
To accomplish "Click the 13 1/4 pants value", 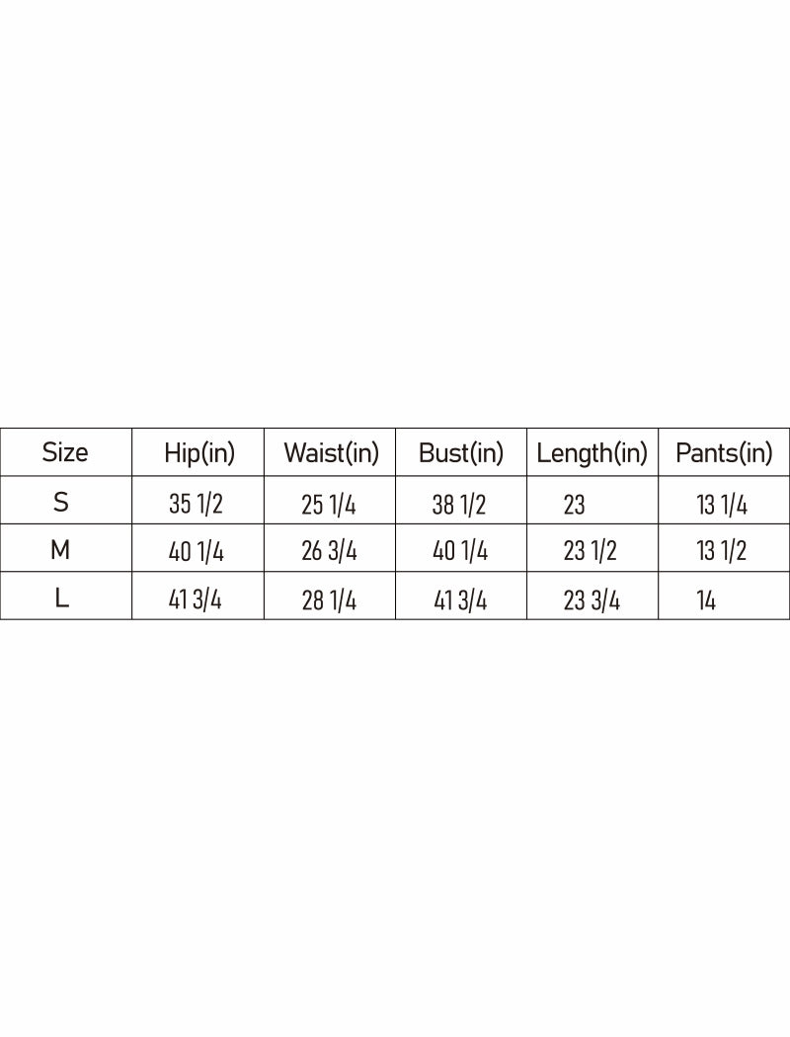I will coord(722,505).
